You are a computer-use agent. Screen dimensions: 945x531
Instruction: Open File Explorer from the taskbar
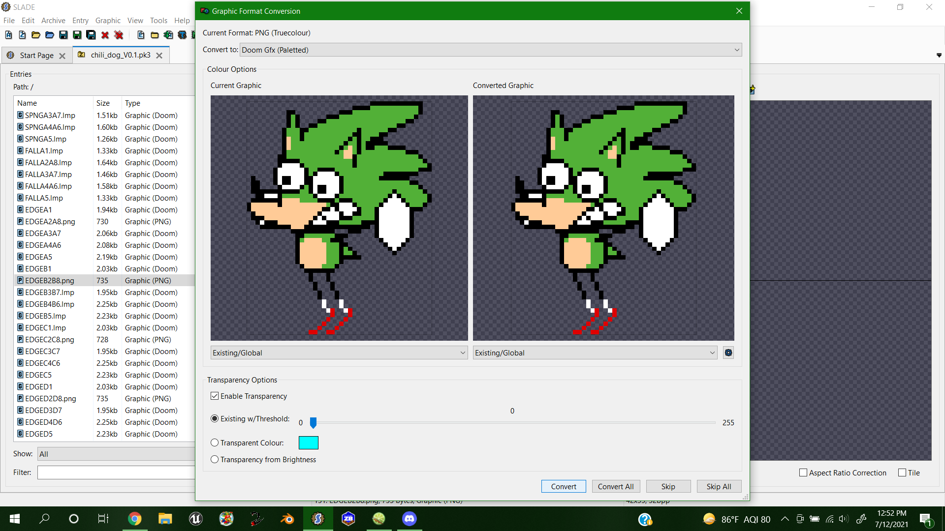click(165, 519)
